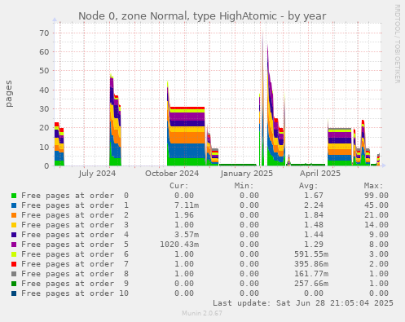Screen dimensions: 405x322
Task: Click the 257.66m average value
Action: (x=311, y=284)
